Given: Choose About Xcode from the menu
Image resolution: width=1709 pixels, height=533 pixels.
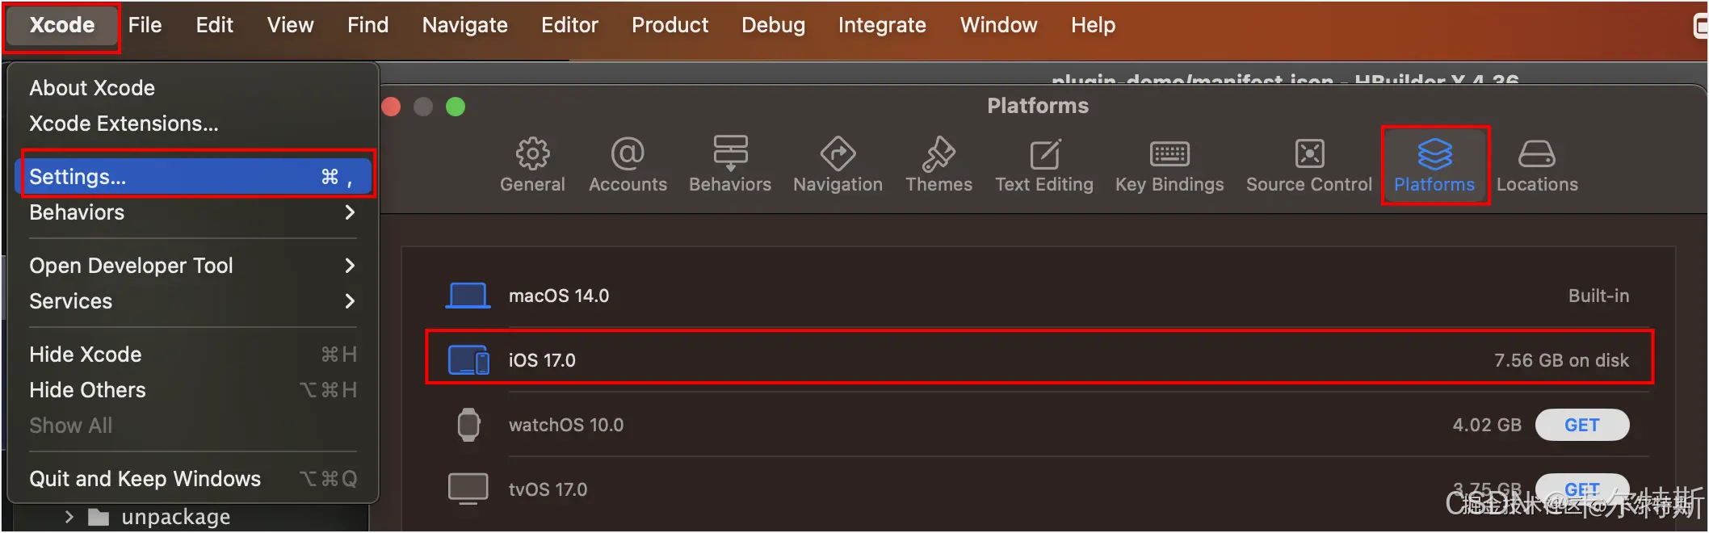Looking at the screenshot, I should (193, 88).
